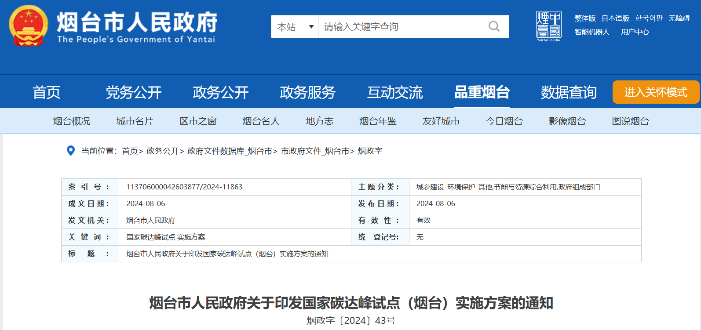The width and height of the screenshot is (701, 330).
Task: Click 市政府文件_烟台市 breadcrumb link
Action: click(315, 151)
